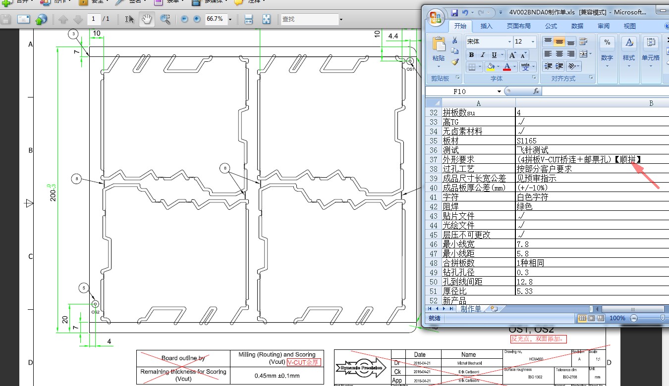Decrease cell indent
This screenshot has height=386, width=669.
tap(548, 66)
